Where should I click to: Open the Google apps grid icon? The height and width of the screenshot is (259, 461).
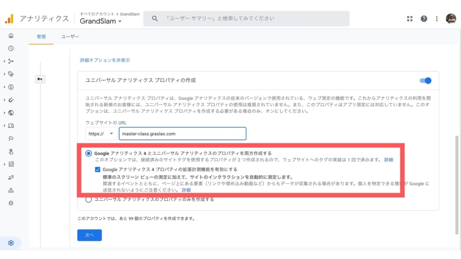point(410,18)
